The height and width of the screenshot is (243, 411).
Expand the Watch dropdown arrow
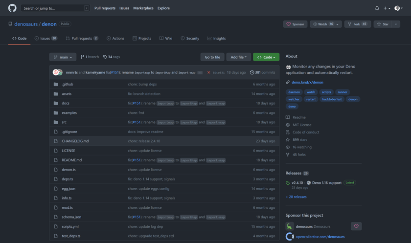(338, 24)
